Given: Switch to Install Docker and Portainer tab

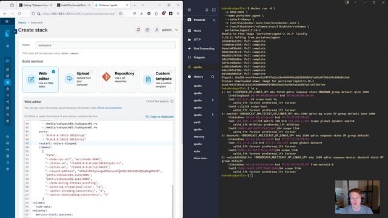Looking at the screenshot, I should 73,5.
